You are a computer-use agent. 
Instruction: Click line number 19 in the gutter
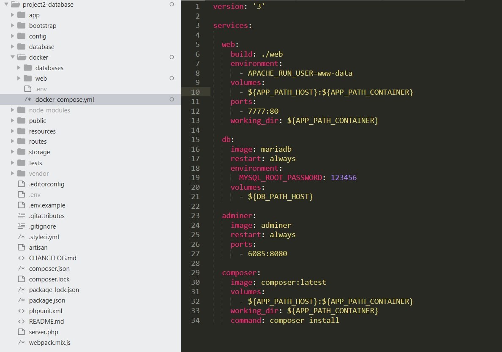click(196, 178)
